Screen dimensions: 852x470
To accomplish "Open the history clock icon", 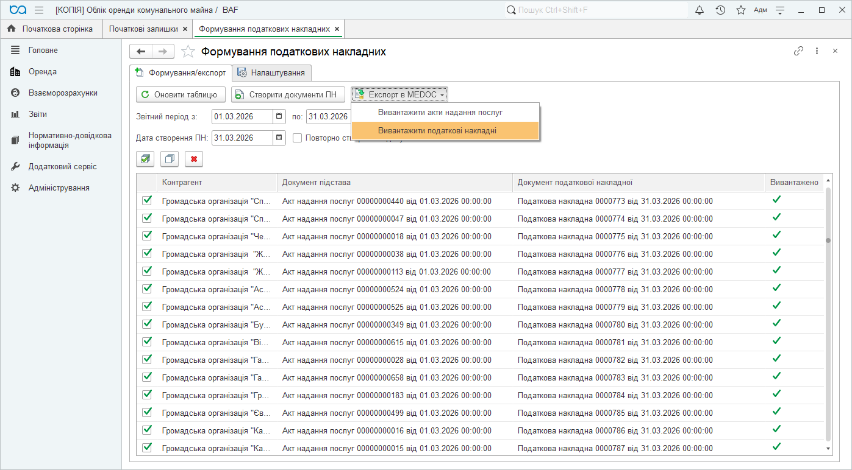I will (720, 10).
